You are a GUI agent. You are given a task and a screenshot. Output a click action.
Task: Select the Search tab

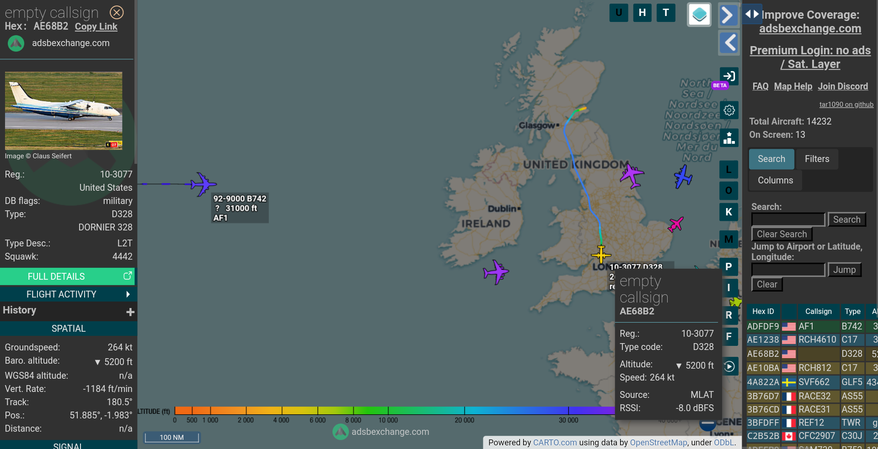tap(771, 159)
